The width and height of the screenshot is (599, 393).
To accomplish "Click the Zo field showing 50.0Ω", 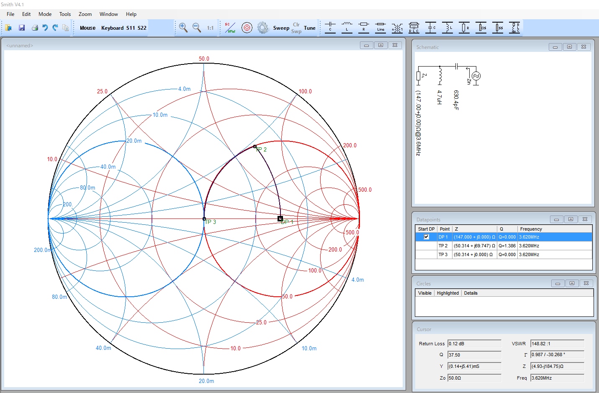I will pos(474,378).
